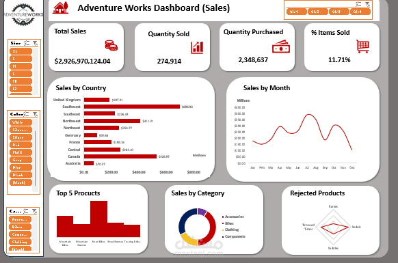Click the Adventure Works gear logo
This screenshot has width=398, height=263.
pyautogui.click(x=24, y=14)
